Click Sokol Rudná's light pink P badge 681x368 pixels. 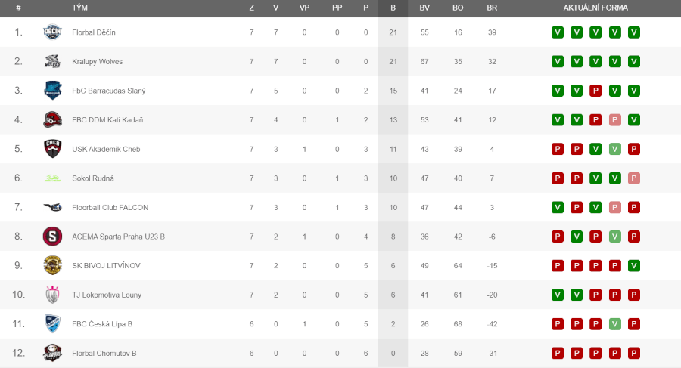click(633, 178)
